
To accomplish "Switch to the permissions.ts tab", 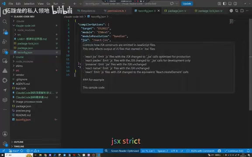I will click(115, 11).
